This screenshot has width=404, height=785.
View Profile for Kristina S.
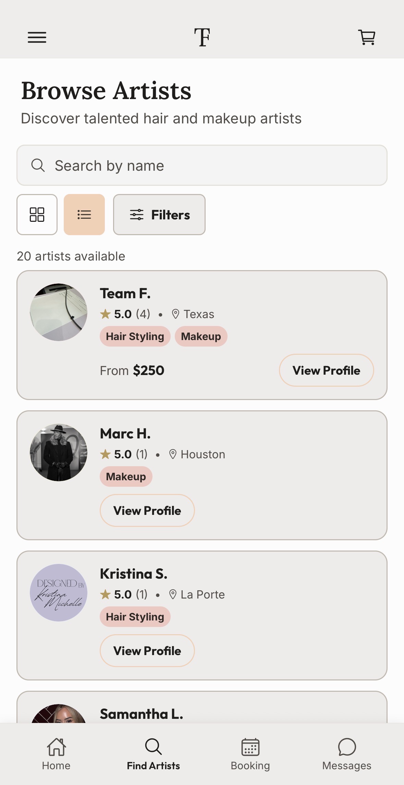click(x=147, y=651)
